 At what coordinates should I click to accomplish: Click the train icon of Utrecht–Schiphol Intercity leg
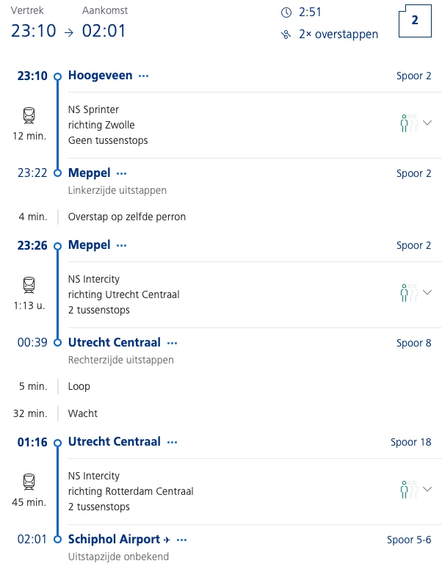pos(29,481)
